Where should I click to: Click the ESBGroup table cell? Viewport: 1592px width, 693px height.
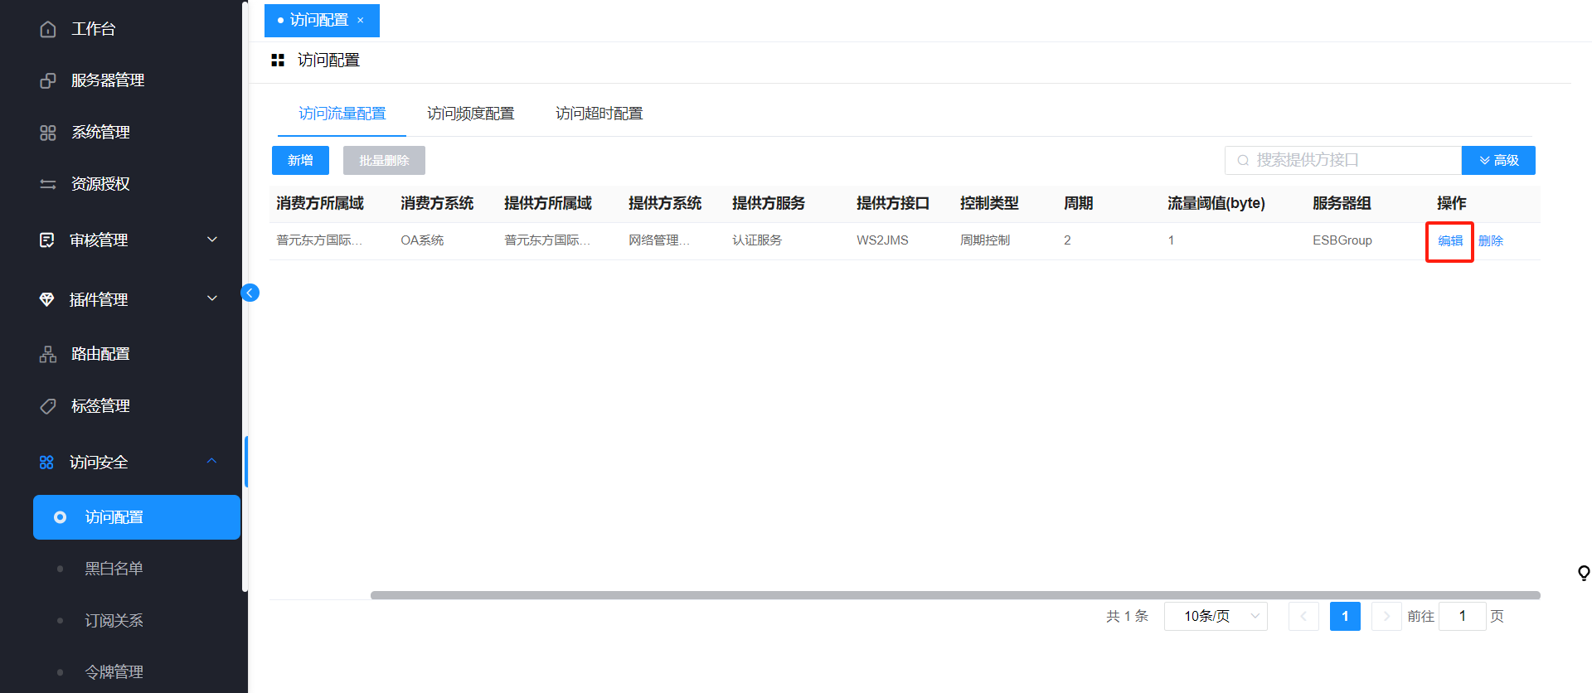(x=1342, y=240)
